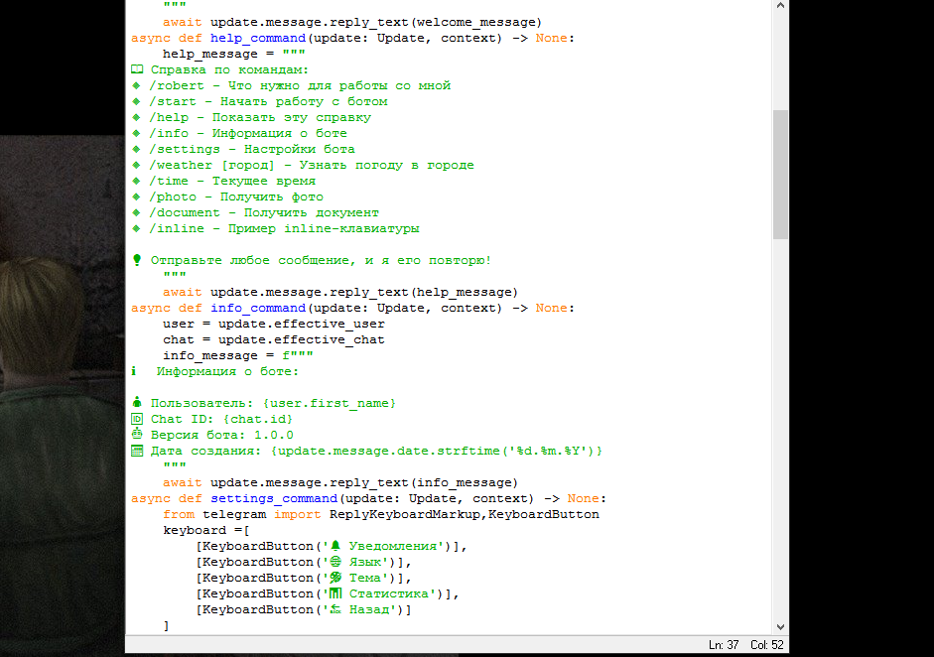The width and height of the screenshot is (934, 657).
Task: Click the "/settings" command text
Action: (x=185, y=150)
